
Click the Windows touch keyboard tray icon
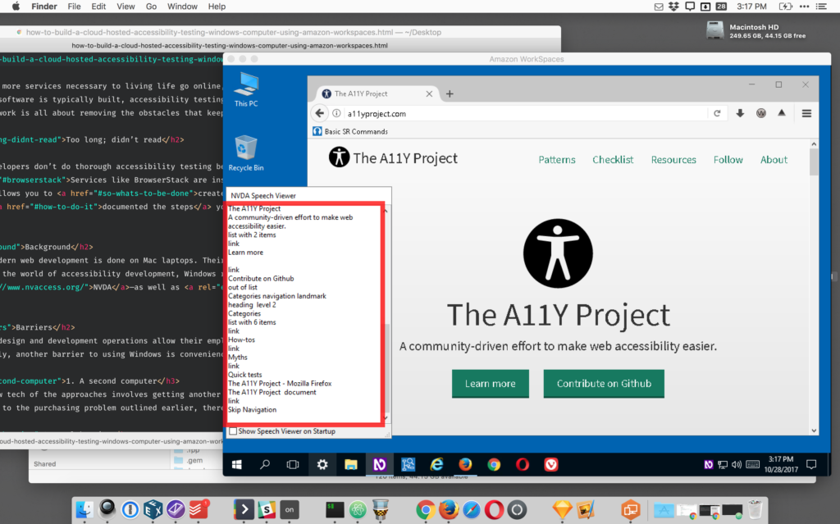tap(752, 464)
